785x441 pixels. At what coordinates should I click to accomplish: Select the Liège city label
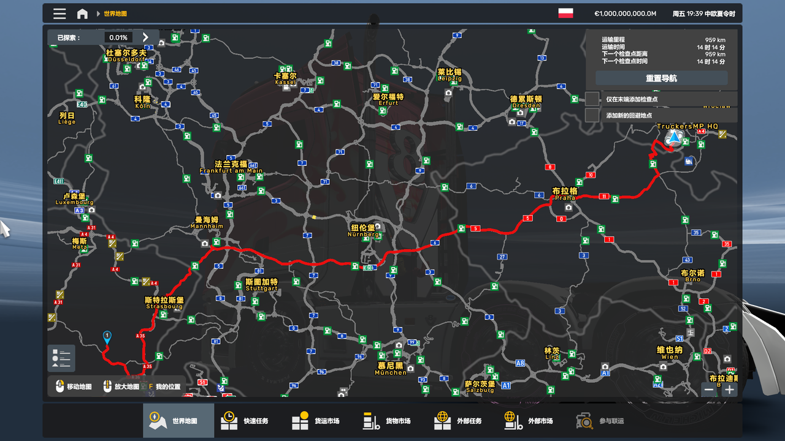pyautogui.click(x=67, y=118)
